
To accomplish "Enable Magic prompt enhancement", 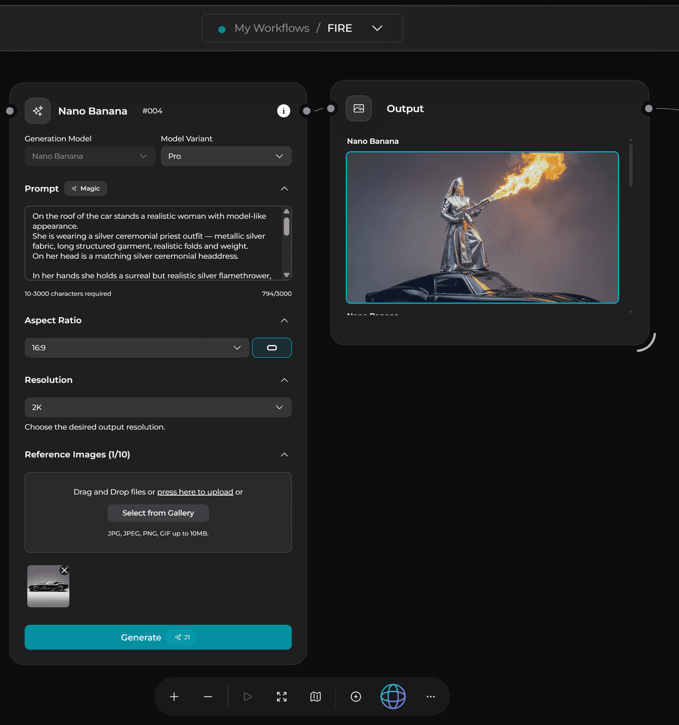I will coord(85,188).
